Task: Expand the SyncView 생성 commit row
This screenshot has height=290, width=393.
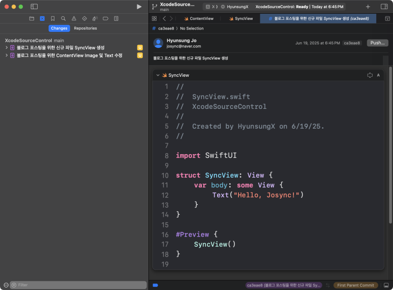Action: (x=7, y=47)
